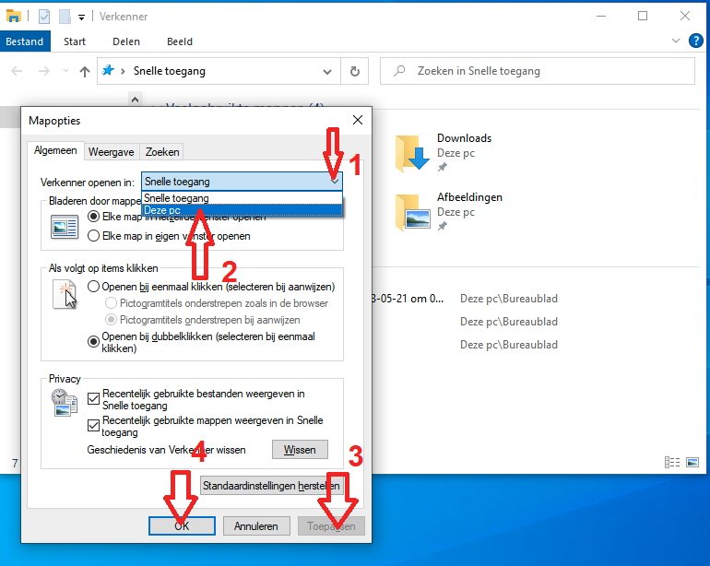Open the Bestand ribbon menu
710x566 pixels.
(x=25, y=41)
